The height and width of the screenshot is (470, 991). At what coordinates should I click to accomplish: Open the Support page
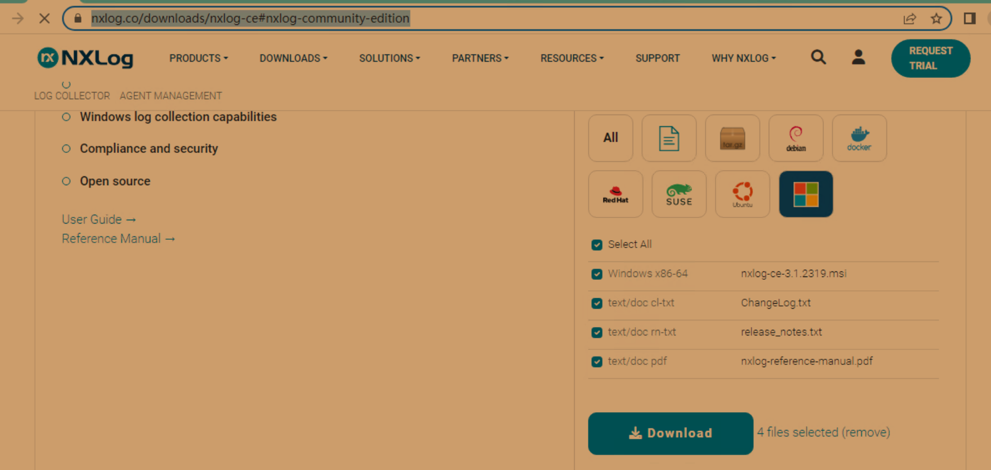[x=658, y=58]
